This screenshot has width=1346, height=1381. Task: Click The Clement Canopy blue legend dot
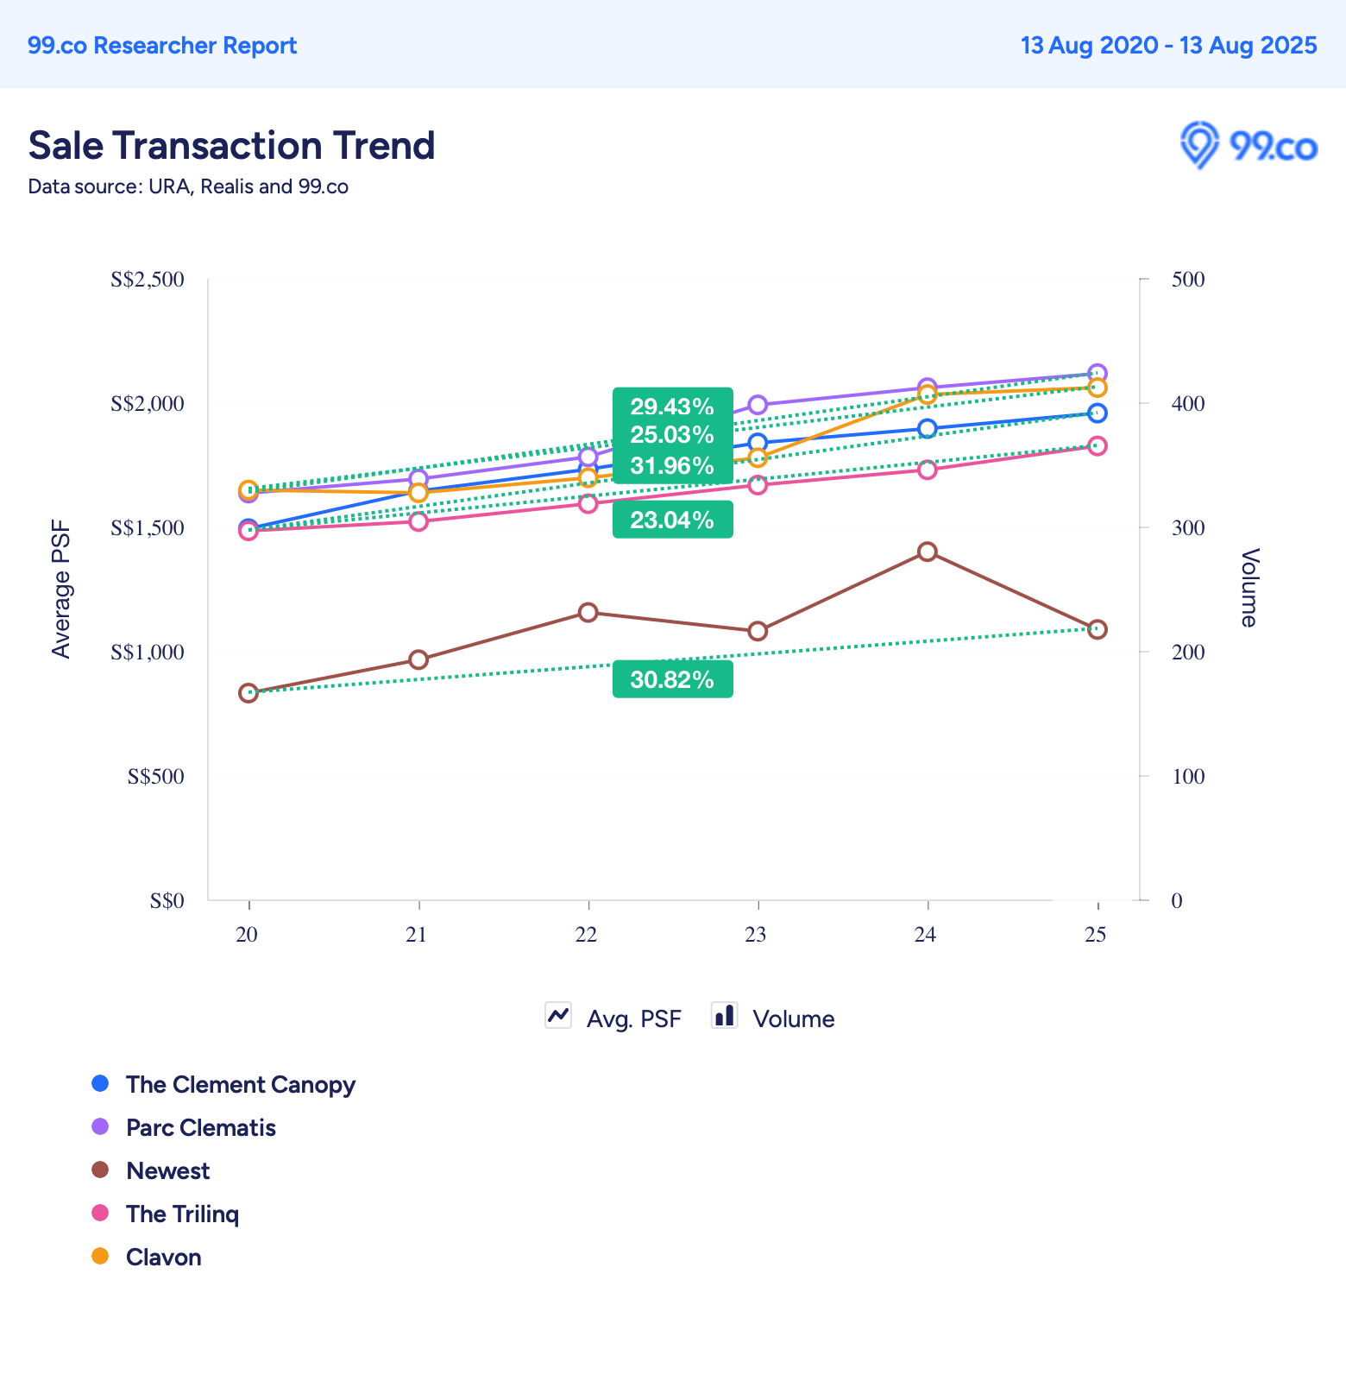100,1083
